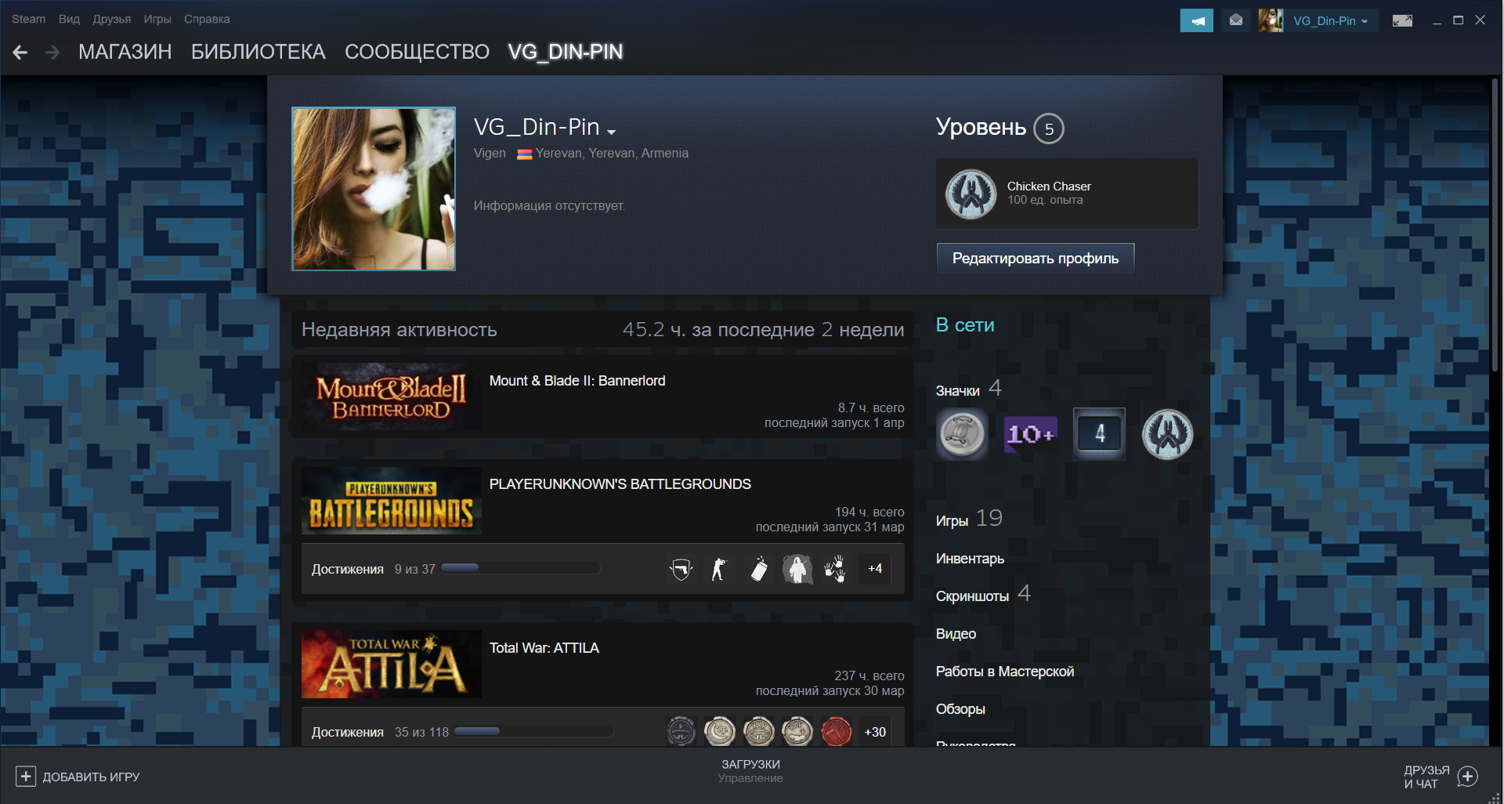Open the inbox envelope icon
The height and width of the screenshot is (804, 1504).
coord(1235,20)
